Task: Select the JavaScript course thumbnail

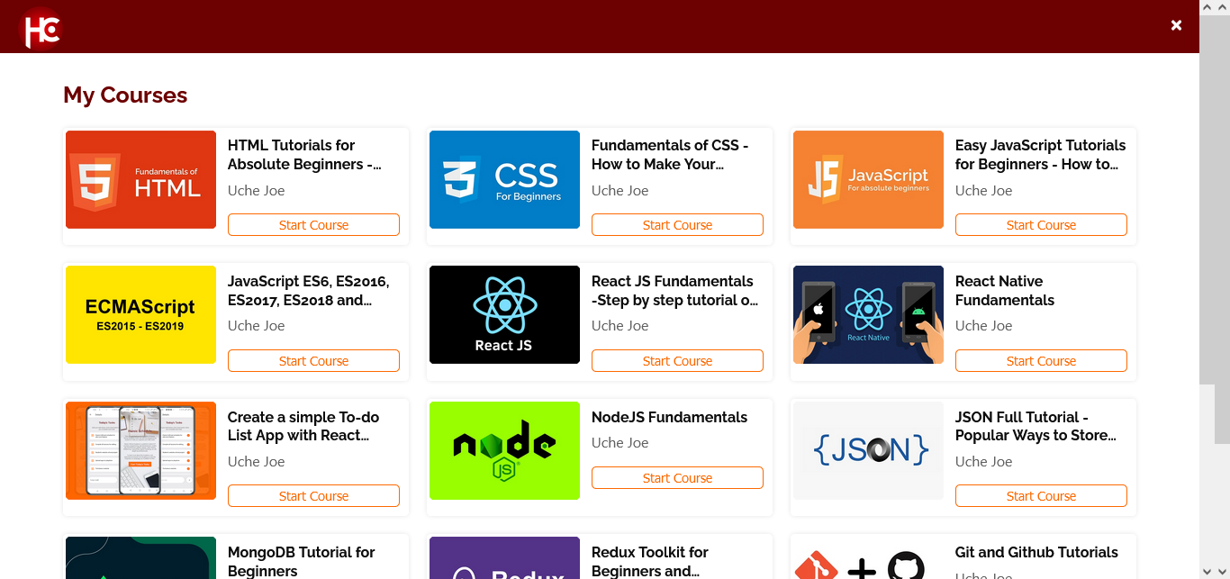Action: point(868,179)
